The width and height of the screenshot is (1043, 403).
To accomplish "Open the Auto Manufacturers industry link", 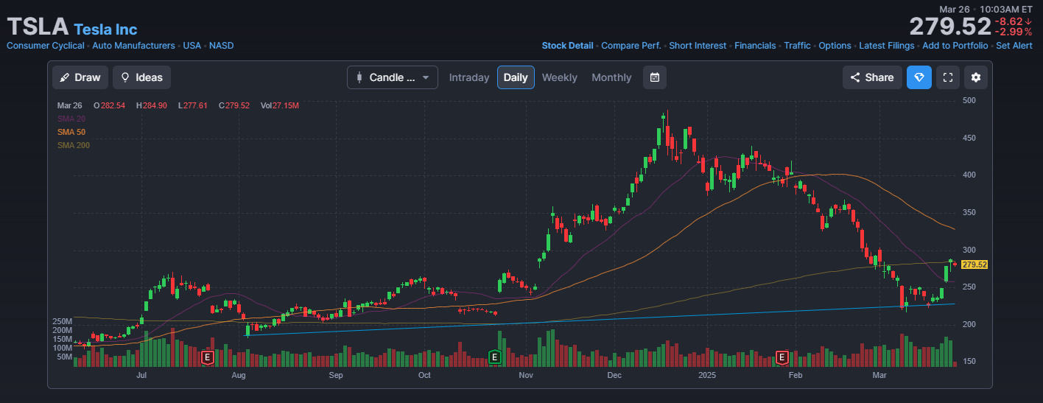I will 133,46.
